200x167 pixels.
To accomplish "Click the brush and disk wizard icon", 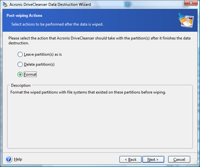I will 186,20.
